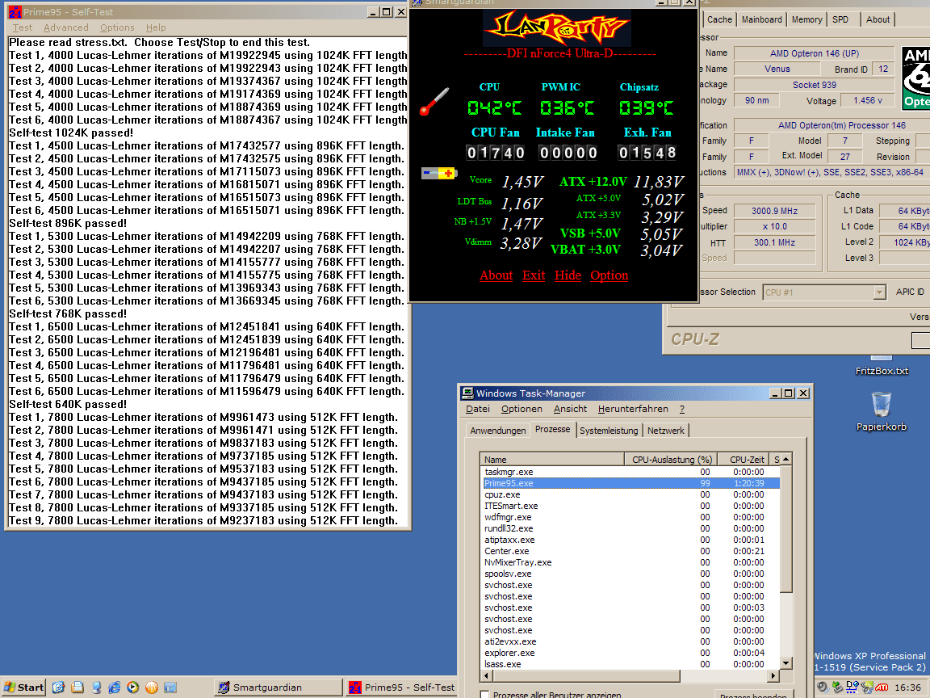This screenshot has width=930, height=698.
Task: Click the Windows Start button
Action: (23, 687)
